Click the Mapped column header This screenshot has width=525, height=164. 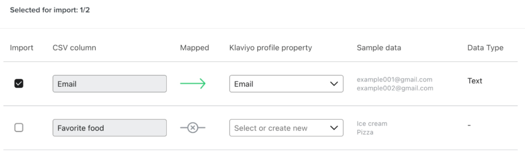(x=195, y=48)
